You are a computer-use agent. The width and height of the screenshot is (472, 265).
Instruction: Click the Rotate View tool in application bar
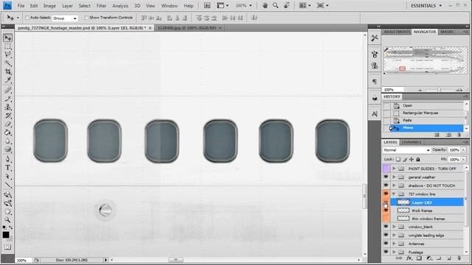tap(287, 5)
